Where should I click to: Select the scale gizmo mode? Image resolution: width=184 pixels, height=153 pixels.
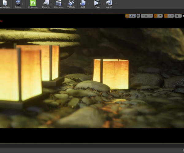pos(134,16)
